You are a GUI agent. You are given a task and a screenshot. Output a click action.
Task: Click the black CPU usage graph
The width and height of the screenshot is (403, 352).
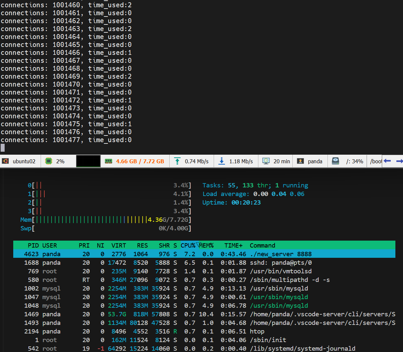point(88,161)
